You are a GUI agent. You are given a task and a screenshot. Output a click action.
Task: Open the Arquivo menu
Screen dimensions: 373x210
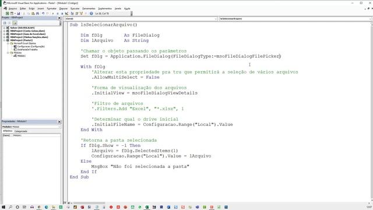(13, 9)
